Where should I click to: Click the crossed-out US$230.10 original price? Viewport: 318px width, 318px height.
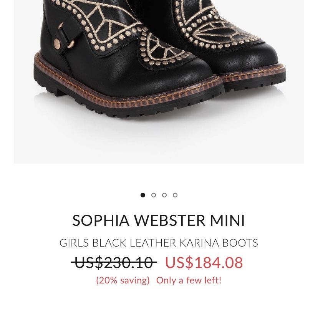pos(114,262)
